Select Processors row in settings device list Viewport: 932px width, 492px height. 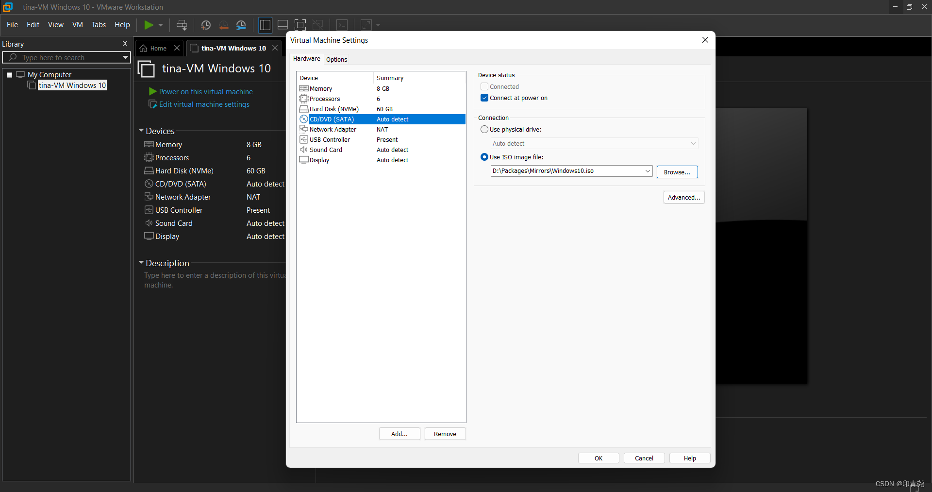point(382,99)
